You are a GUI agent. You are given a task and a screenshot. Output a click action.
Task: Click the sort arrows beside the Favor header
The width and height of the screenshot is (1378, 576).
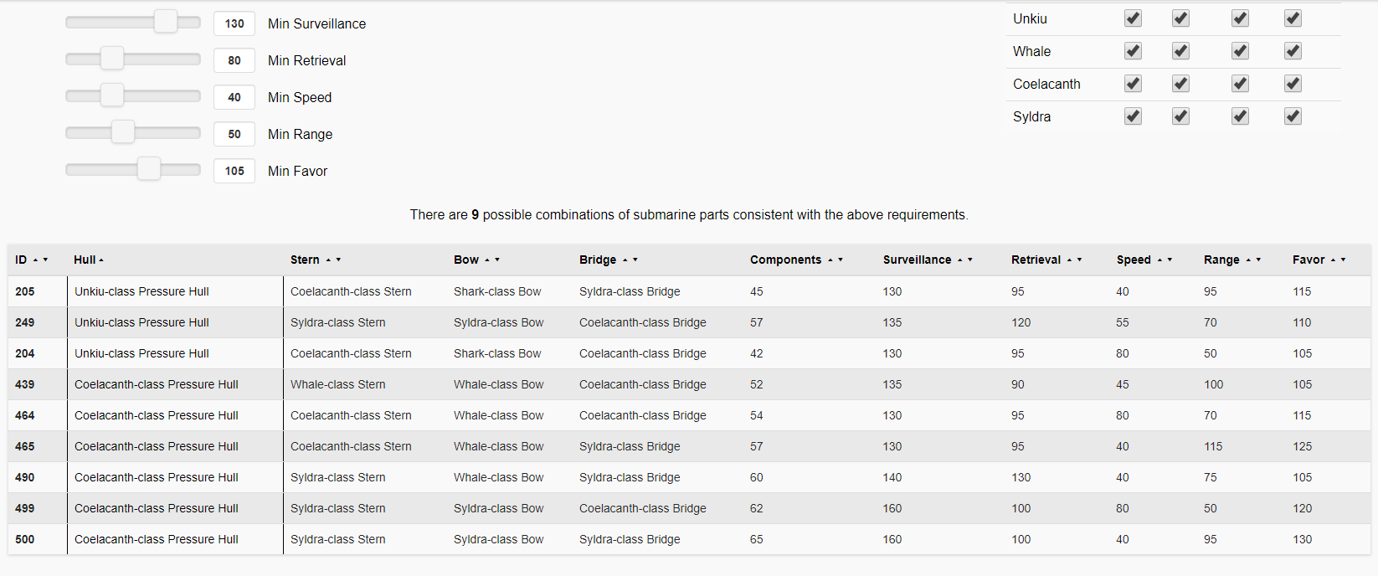coord(1338,260)
